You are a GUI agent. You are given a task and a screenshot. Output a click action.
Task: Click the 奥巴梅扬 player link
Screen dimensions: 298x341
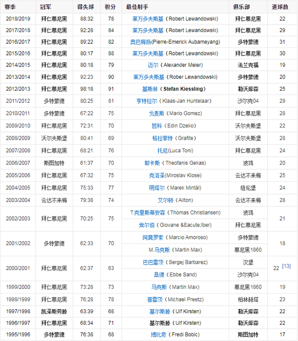pos(141,42)
